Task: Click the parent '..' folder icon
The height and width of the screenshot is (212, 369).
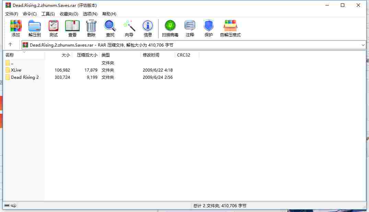Action: coord(8,63)
